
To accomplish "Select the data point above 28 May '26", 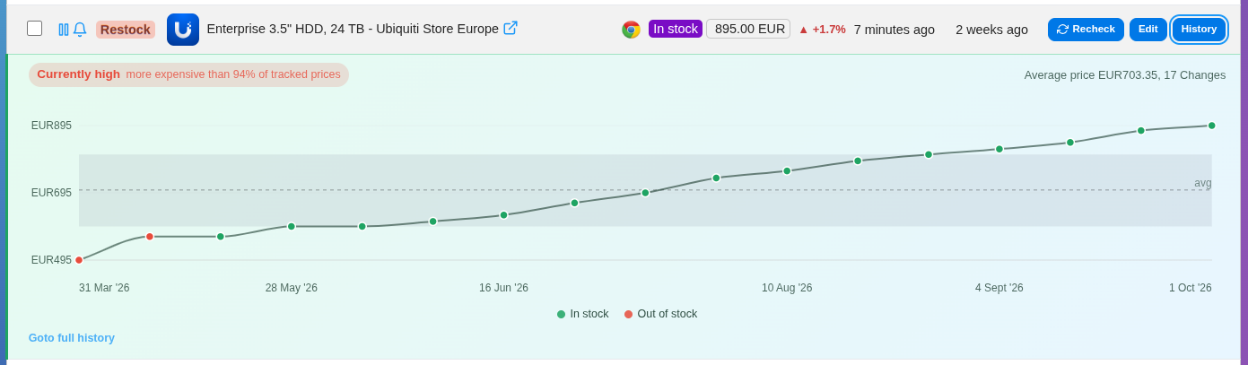I will tap(292, 226).
